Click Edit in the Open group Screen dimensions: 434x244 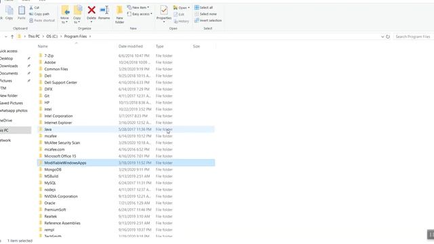tap(179, 14)
